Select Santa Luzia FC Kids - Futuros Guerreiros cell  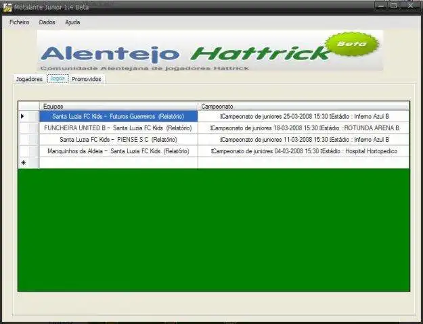tap(118, 116)
